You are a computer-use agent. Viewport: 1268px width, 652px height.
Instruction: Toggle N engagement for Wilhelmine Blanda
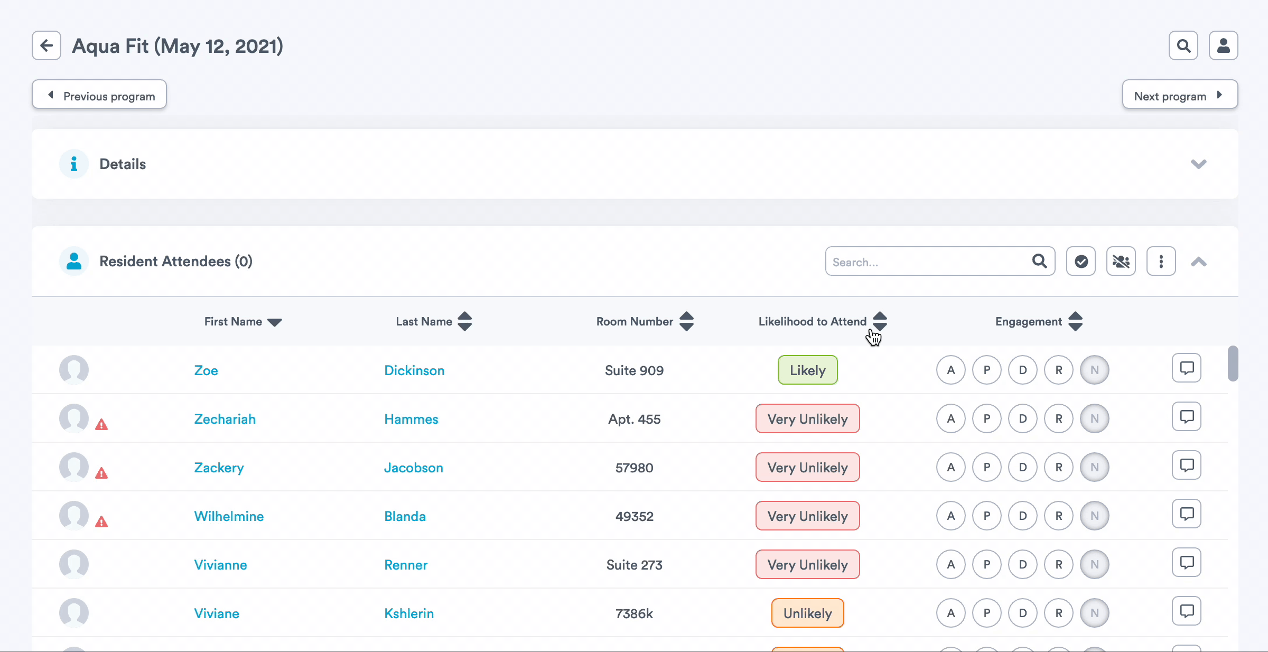pyautogui.click(x=1095, y=516)
